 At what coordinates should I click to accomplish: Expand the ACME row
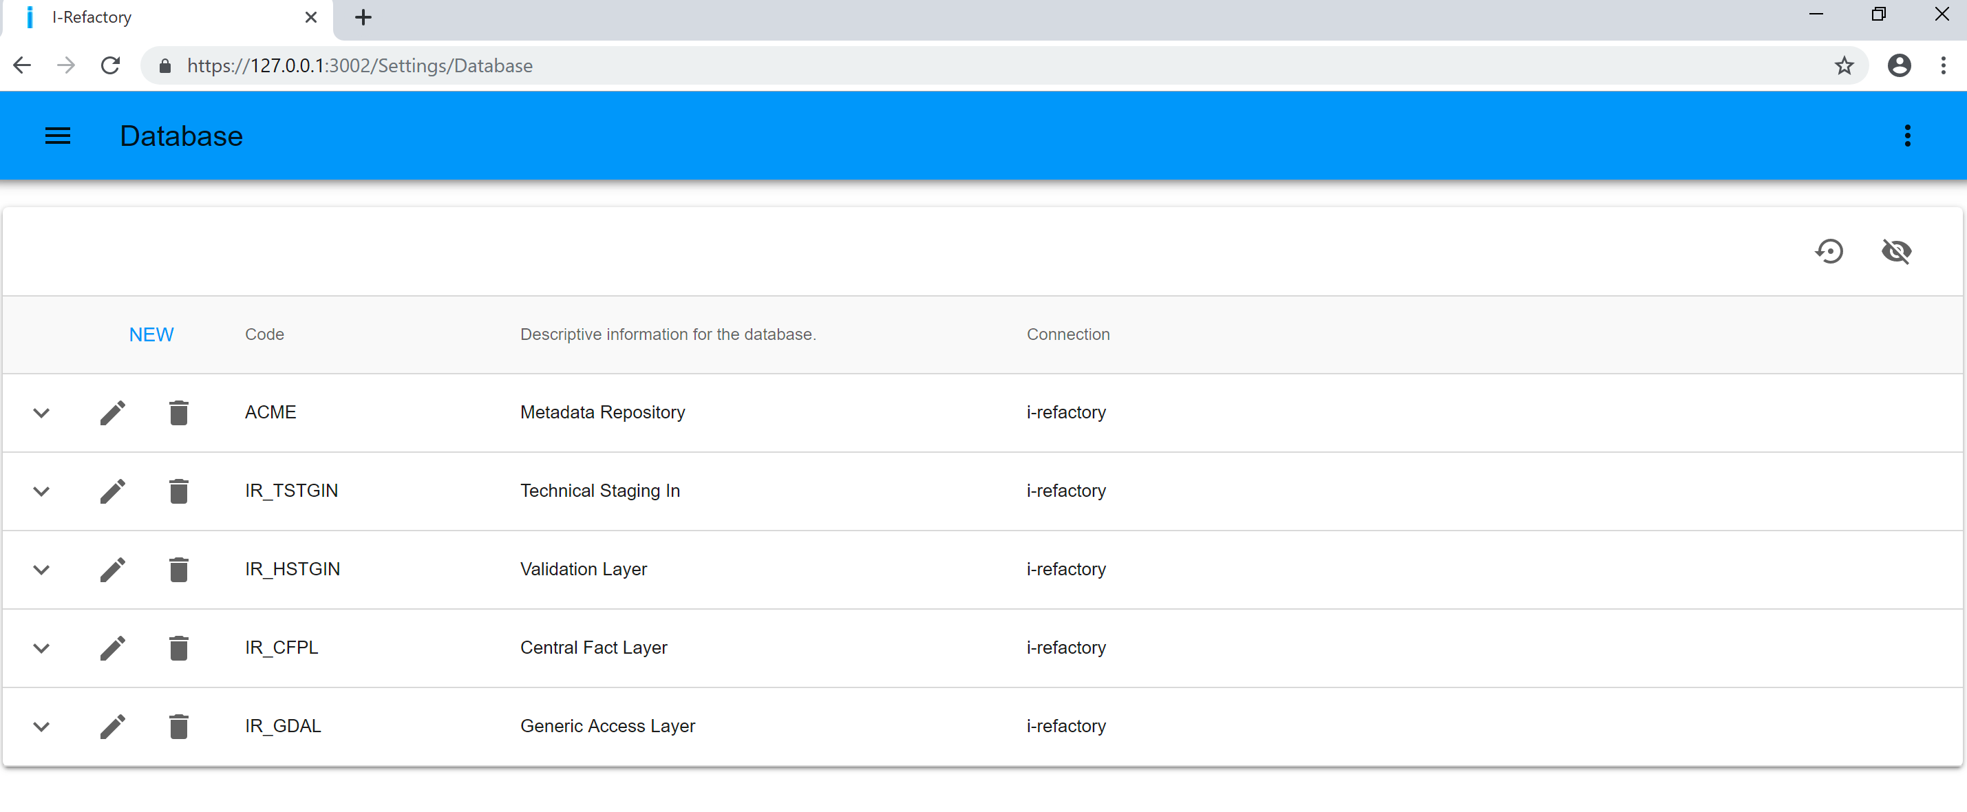(x=41, y=413)
